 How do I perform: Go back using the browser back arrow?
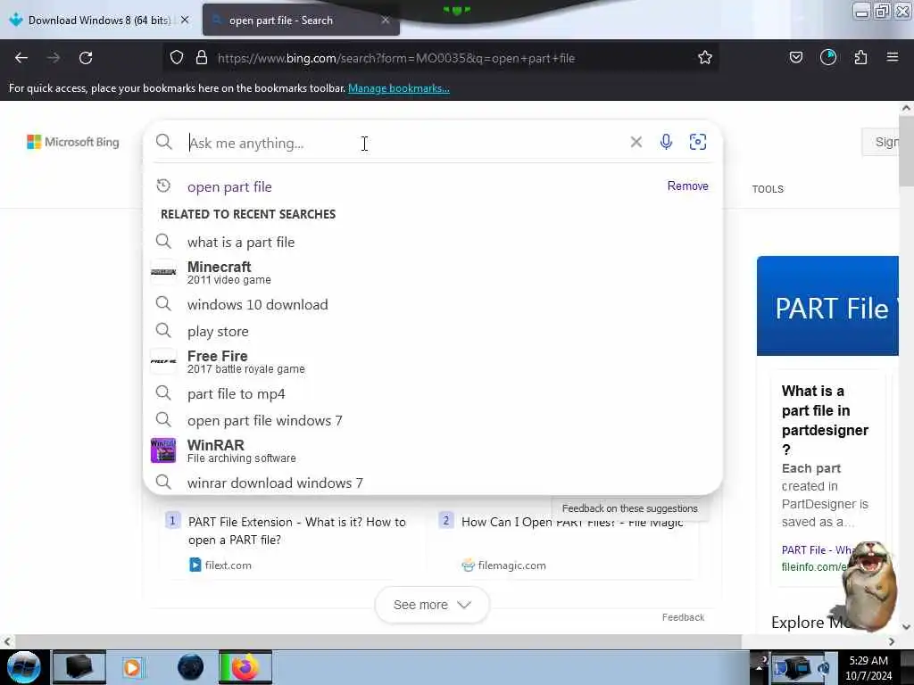point(21,58)
